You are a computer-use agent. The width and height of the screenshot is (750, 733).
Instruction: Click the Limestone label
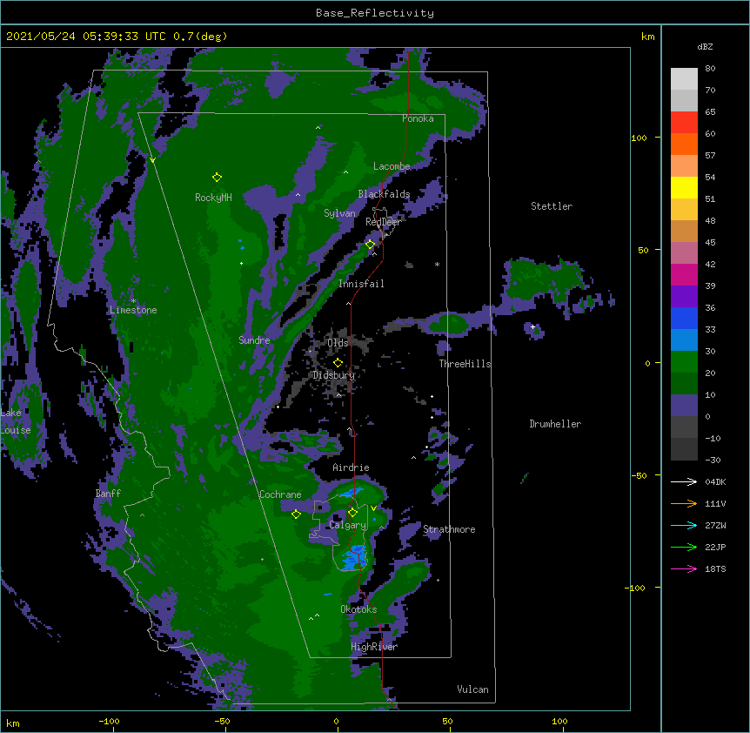[x=133, y=310]
